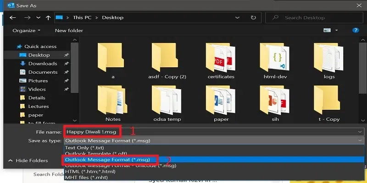Select the logs folder
The image size is (367, 183).
coord(329,61)
